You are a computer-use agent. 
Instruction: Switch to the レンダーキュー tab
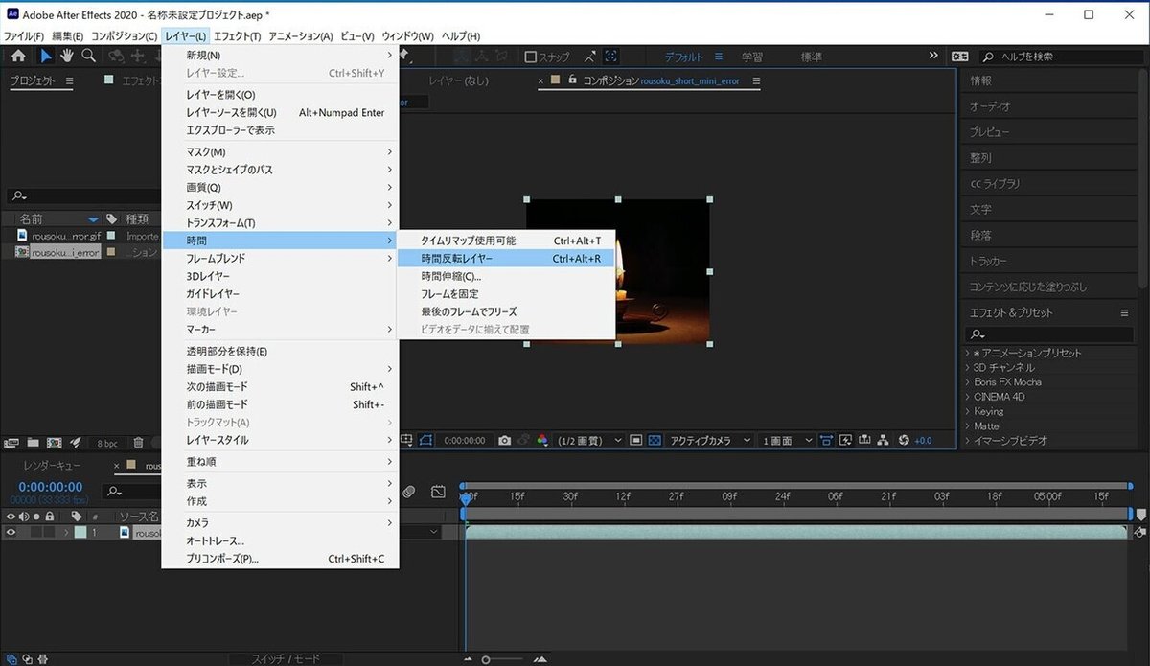click(x=53, y=466)
